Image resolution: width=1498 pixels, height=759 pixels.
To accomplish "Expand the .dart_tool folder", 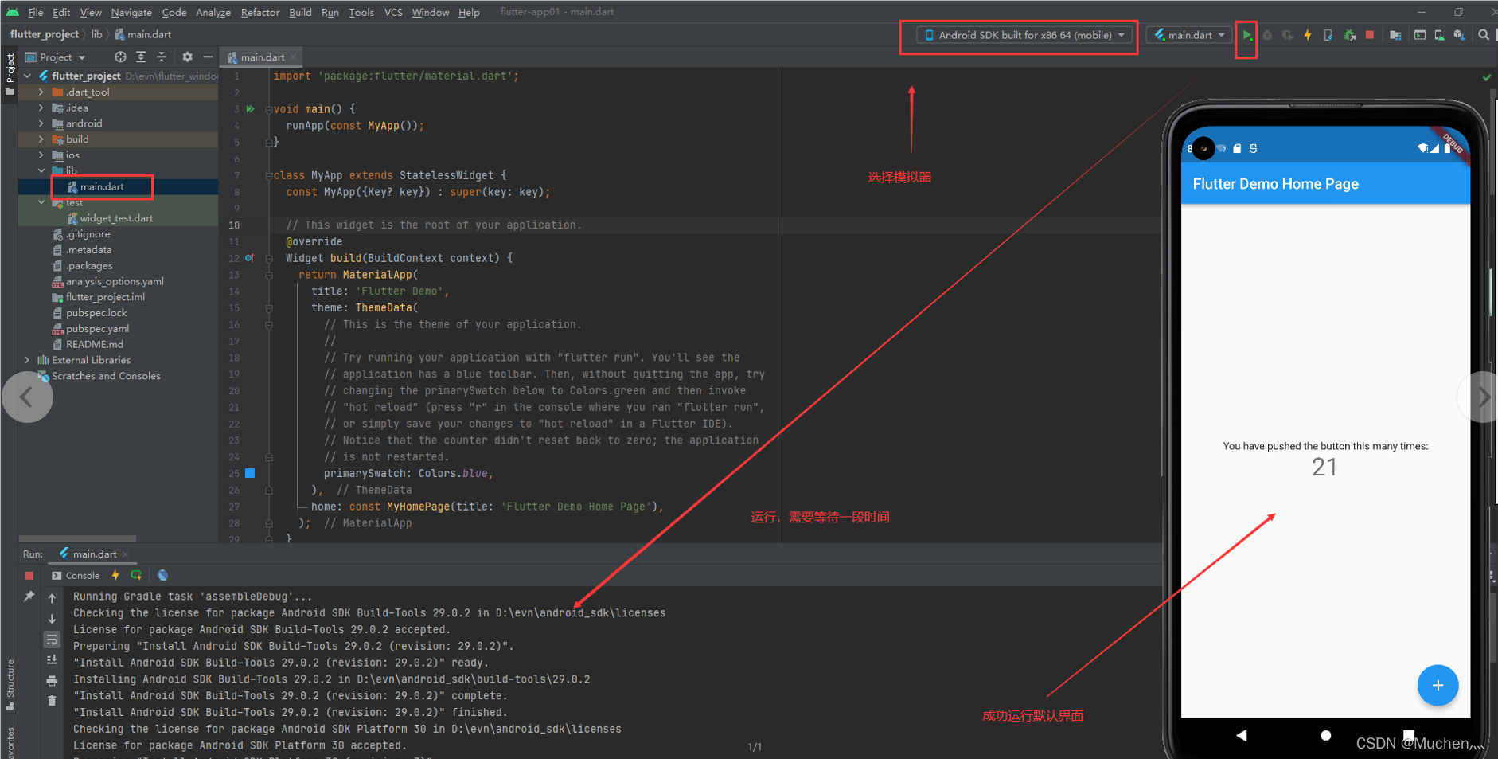I will tap(41, 92).
